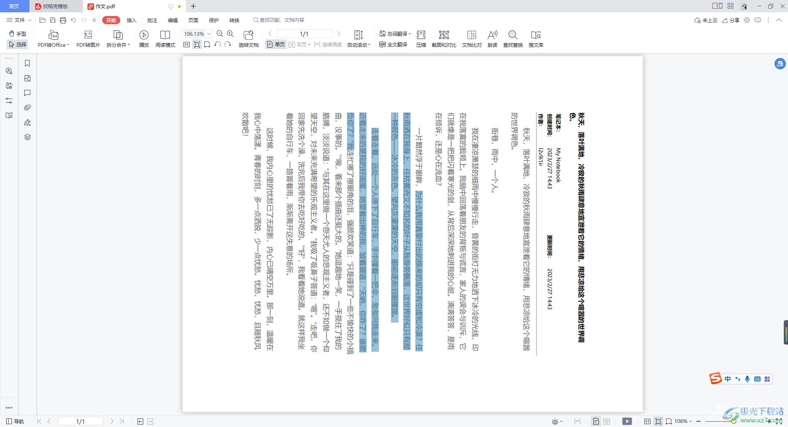Enter 阅读模式 reading mode
This screenshot has height=427, width=788.
(165, 35)
